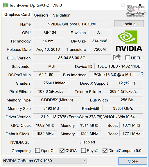This screenshot has height=167, width=149.
Task: Click the BIOS export share arrow icon
Action: [117, 57]
